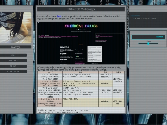Screen dimensions: 167x125
Task: Click the cyan volume slider handle
Action: [148, 44]
